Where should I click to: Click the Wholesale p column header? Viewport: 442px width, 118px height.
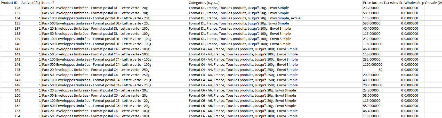(x=414, y=3)
